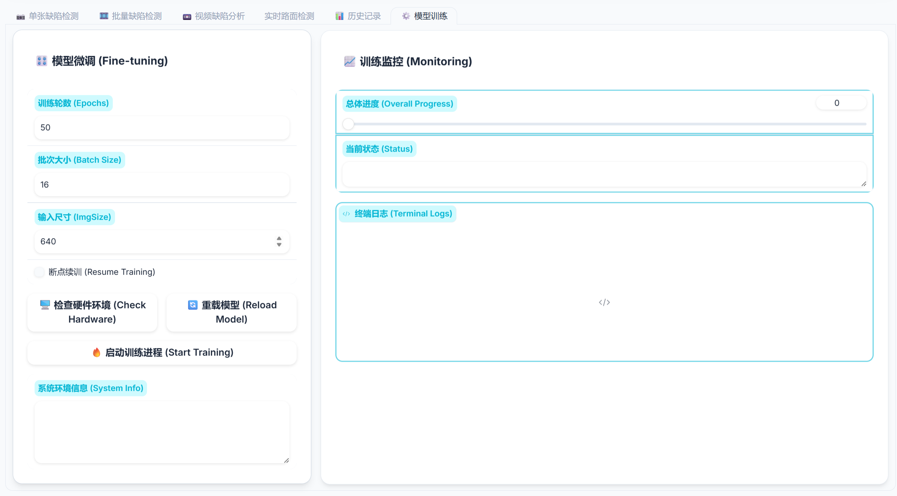Screen dimensions: 897x496
Task: Click the camera icon on single detection tab
Action: (x=21, y=17)
